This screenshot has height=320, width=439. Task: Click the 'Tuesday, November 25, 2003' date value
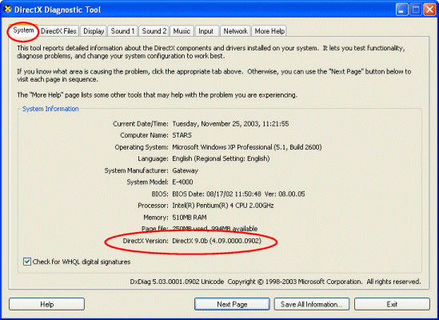(x=230, y=124)
